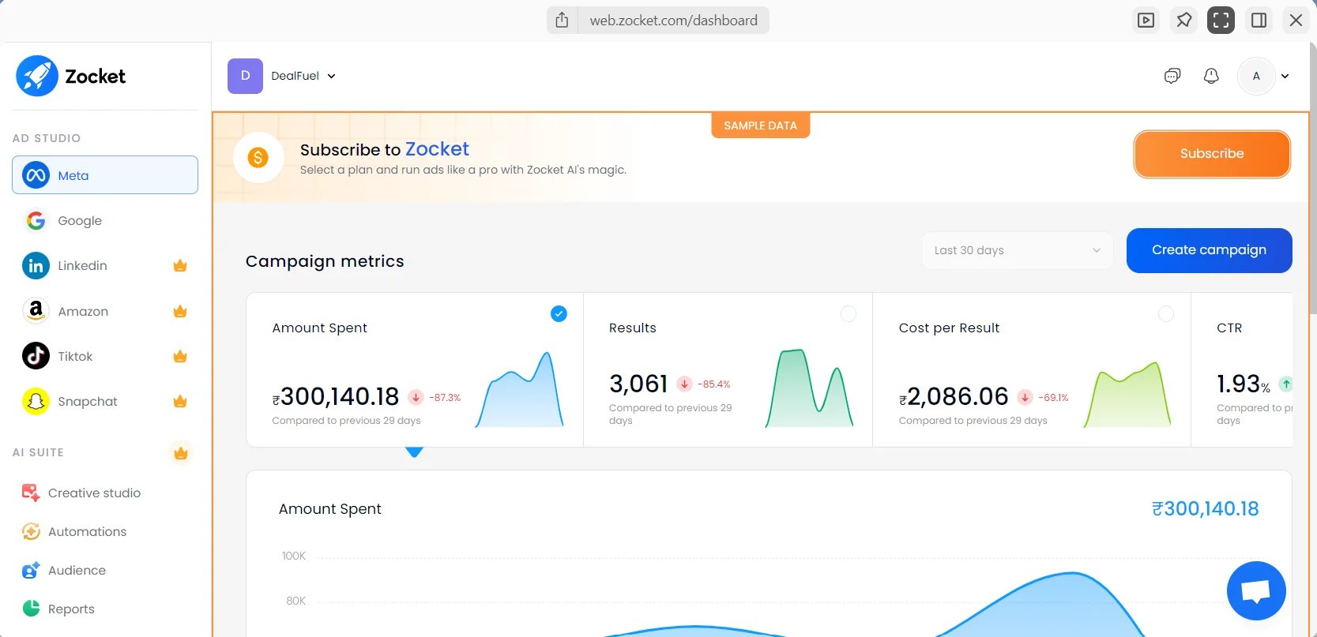The width and height of the screenshot is (1317, 637).
Task: Select the Results metric radio
Action: pyautogui.click(x=849, y=314)
